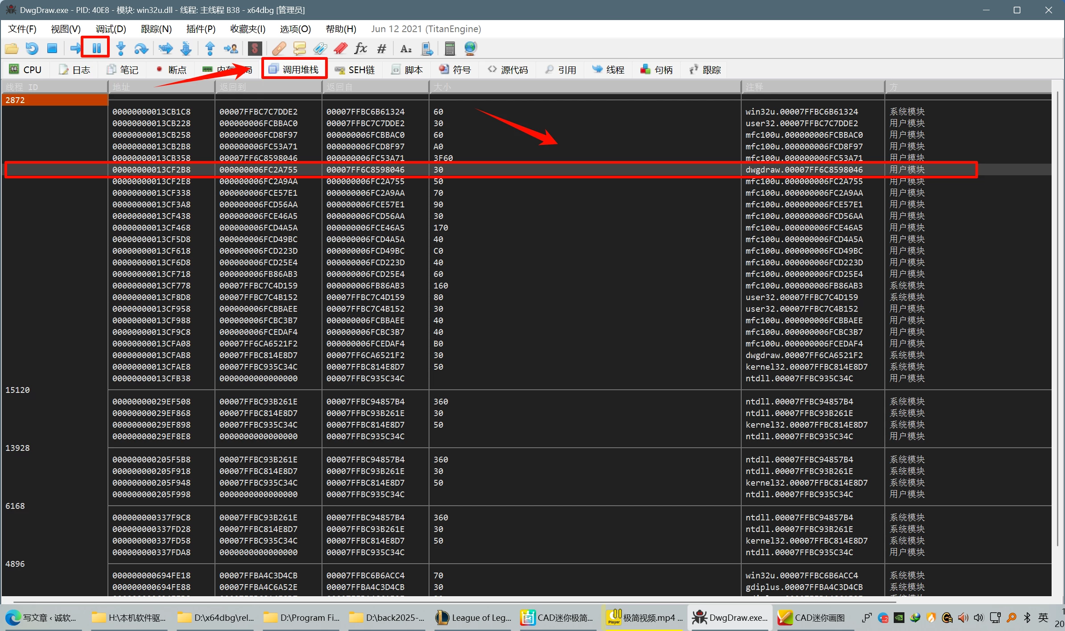
Task: Click the Step Into toolbar icon
Action: (120, 48)
